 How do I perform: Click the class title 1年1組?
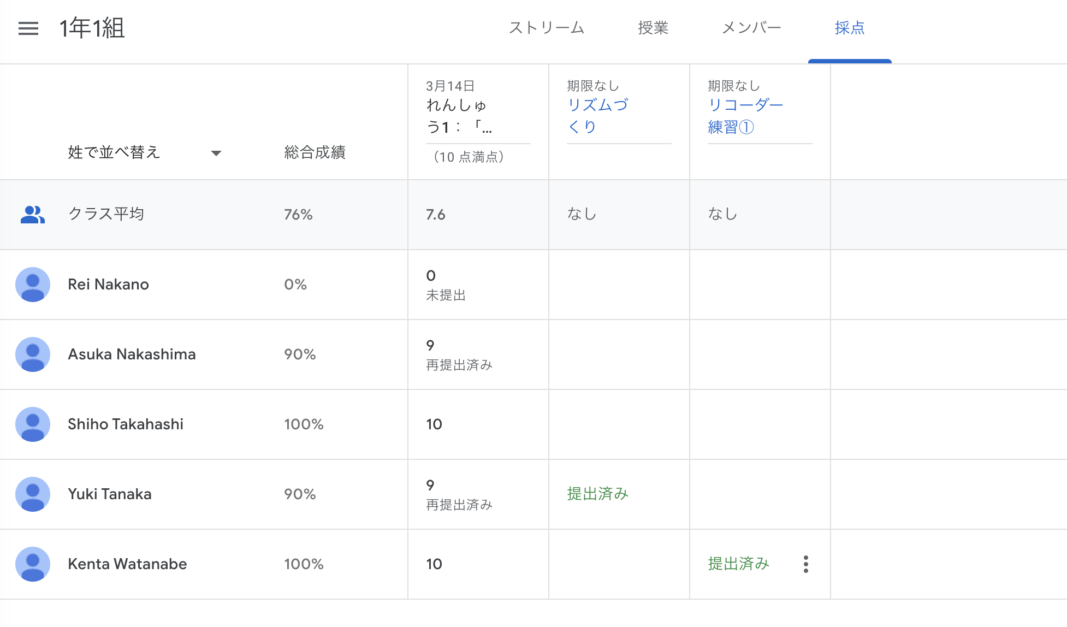[x=92, y=27]
